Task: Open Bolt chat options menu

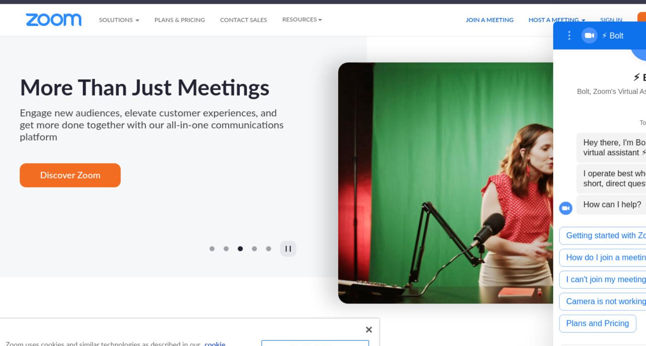Action: (569, 36)
